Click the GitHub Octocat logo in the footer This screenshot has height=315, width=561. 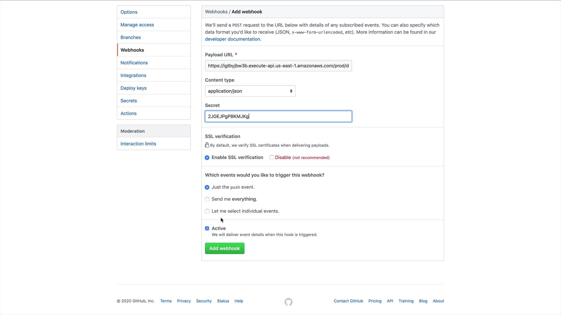coord(288,302)
